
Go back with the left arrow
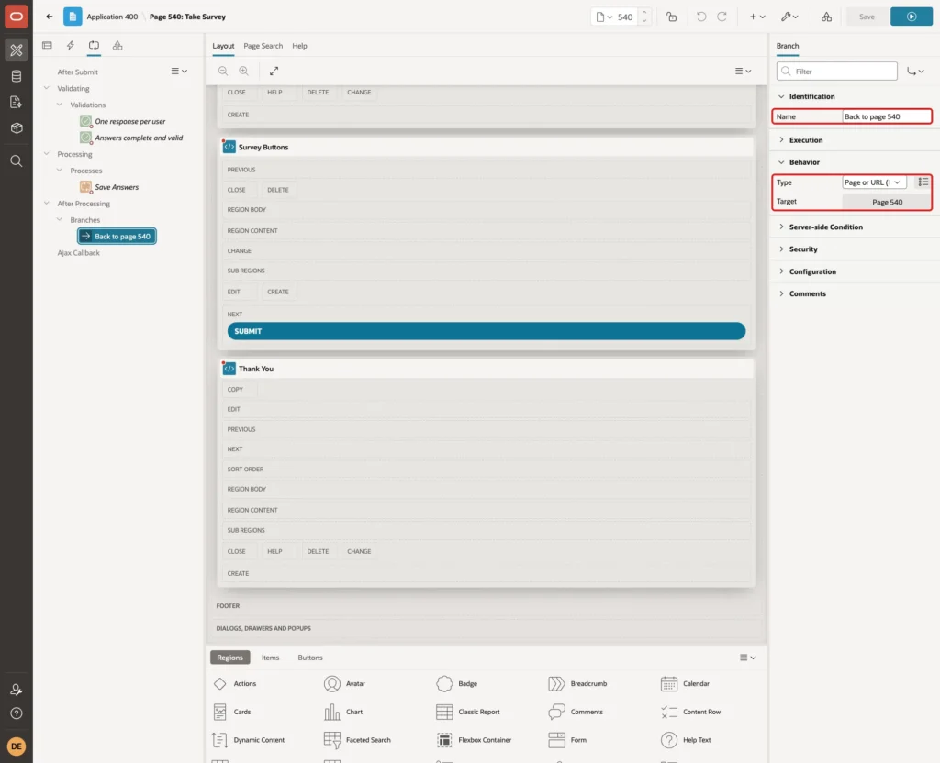pos(50,17)
